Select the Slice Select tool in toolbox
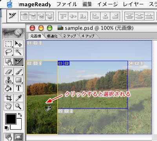The height and width of the screenshot is (141, 157). (18, 62)
